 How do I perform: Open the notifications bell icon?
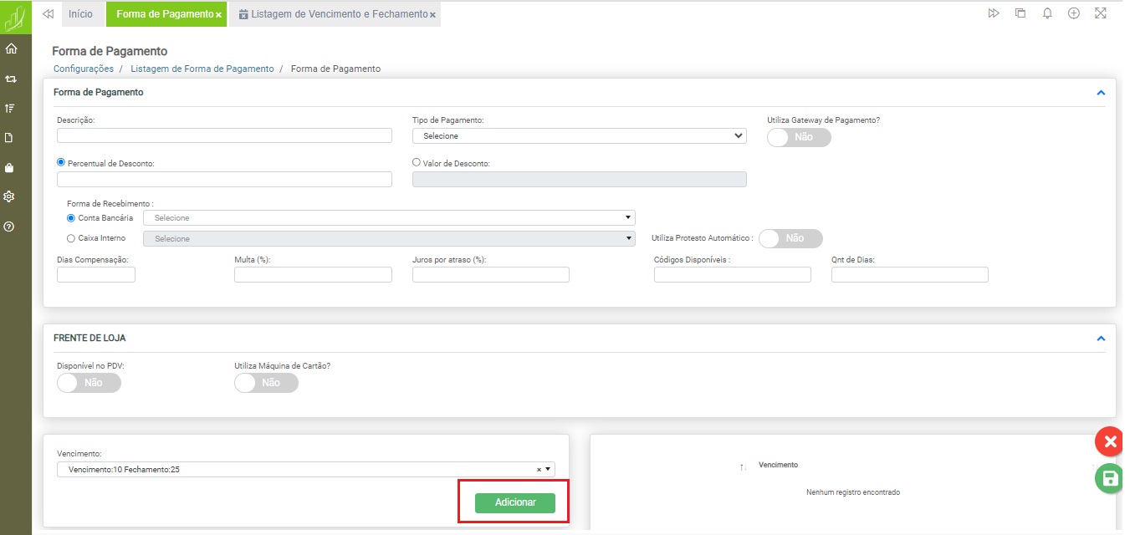coord(1047,13)
